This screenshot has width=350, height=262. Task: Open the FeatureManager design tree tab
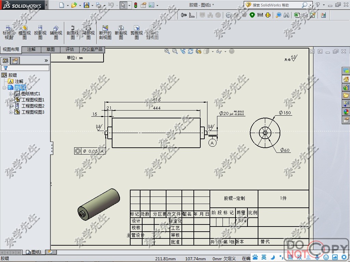5,61
